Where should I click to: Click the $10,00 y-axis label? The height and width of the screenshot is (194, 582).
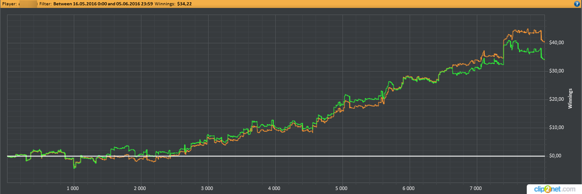point(555,127)
